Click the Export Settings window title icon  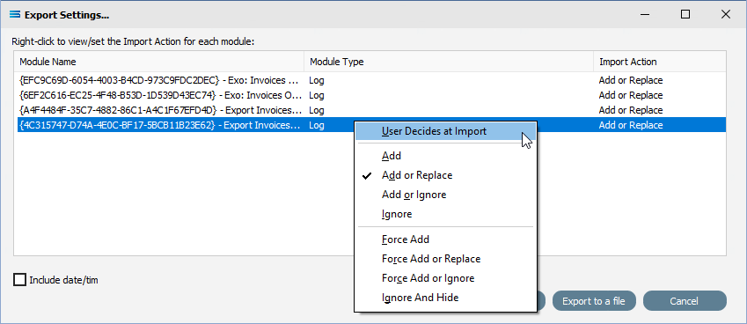15,15
